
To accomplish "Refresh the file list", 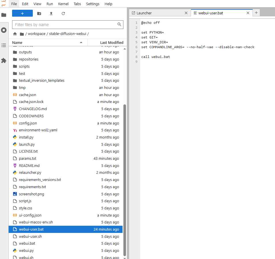I will [x=63, y=13].
